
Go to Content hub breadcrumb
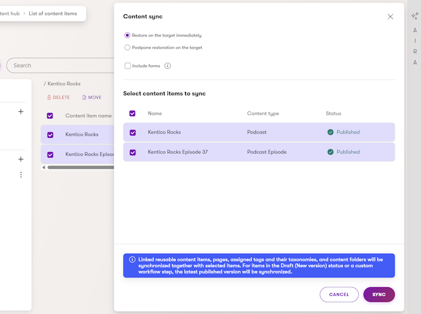10,13
